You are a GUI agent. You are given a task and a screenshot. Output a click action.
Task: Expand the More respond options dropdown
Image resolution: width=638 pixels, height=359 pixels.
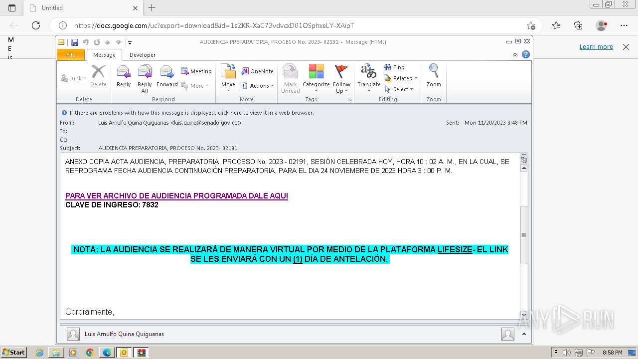tap(194, 86)
